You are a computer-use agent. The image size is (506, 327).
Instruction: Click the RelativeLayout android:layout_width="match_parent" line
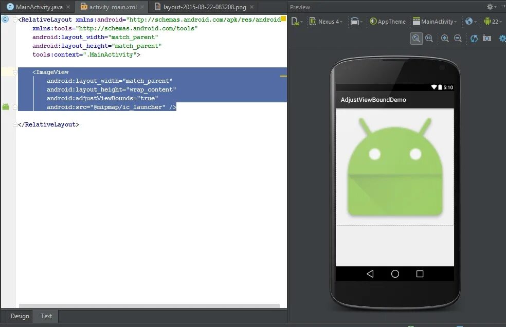[95, 37]
